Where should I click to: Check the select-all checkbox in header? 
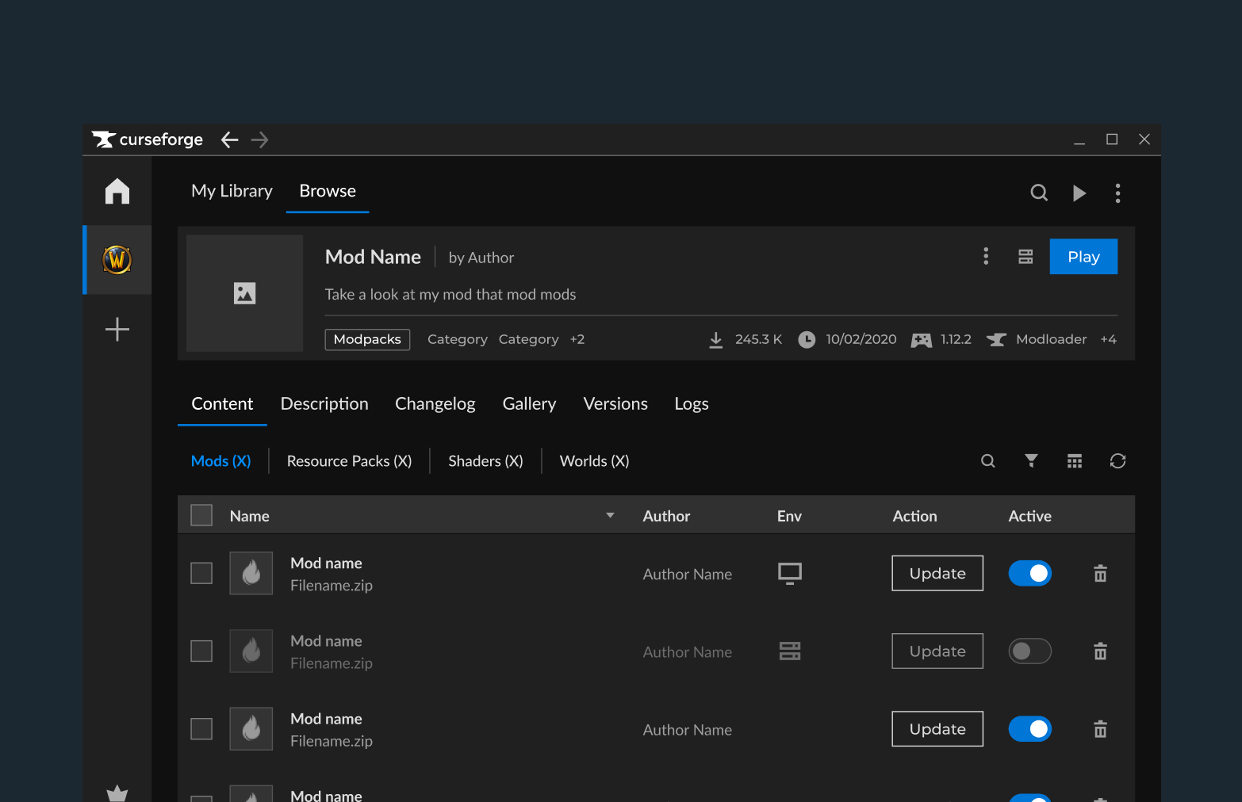pos(201,516)
